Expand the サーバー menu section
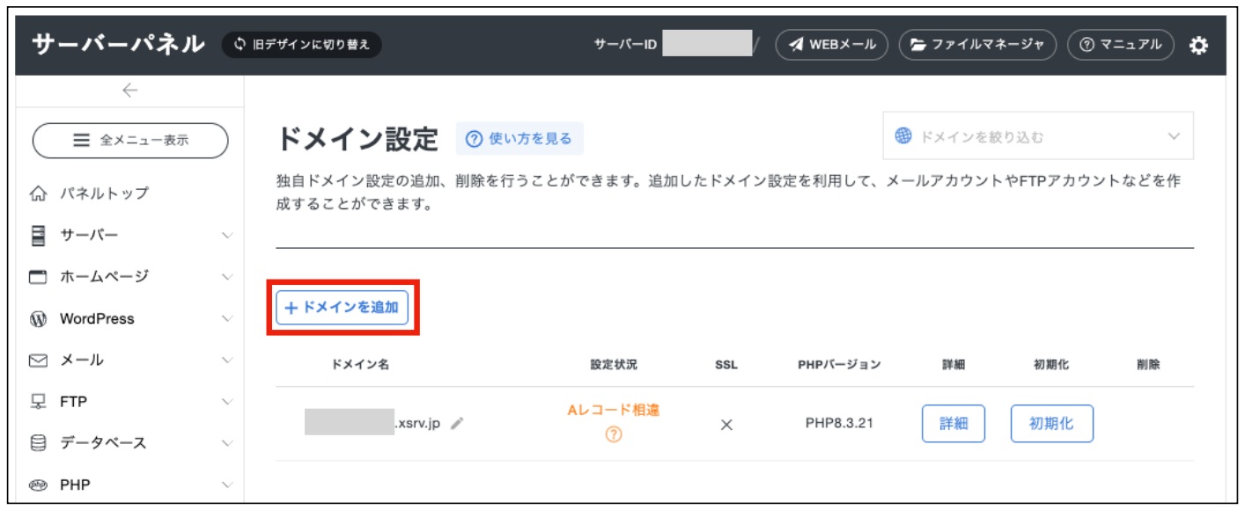Viewport: 1245px width, 510px height. [x=130, y=236]
